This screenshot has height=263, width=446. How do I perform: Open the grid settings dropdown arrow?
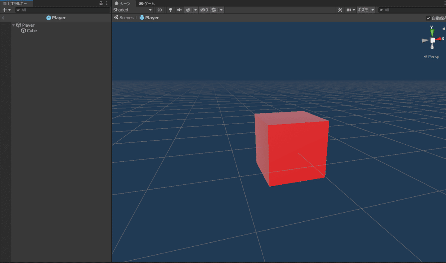pos(222,10)
